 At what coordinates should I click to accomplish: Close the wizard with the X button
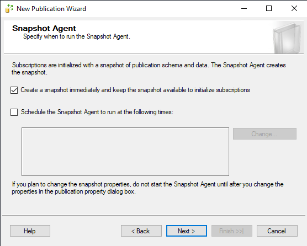point(294,8)
